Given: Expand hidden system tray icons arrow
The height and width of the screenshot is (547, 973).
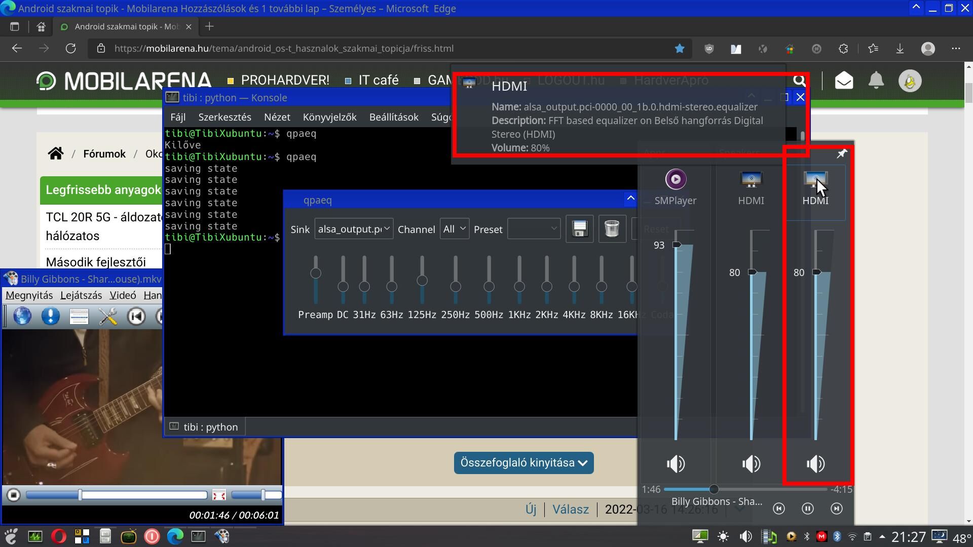Looking at the screenshot, I should pyautogui.click(x=882, y=537).
